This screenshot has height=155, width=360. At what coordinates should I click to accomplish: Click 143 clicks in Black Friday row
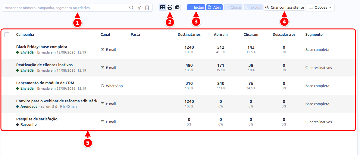point(251,48)
